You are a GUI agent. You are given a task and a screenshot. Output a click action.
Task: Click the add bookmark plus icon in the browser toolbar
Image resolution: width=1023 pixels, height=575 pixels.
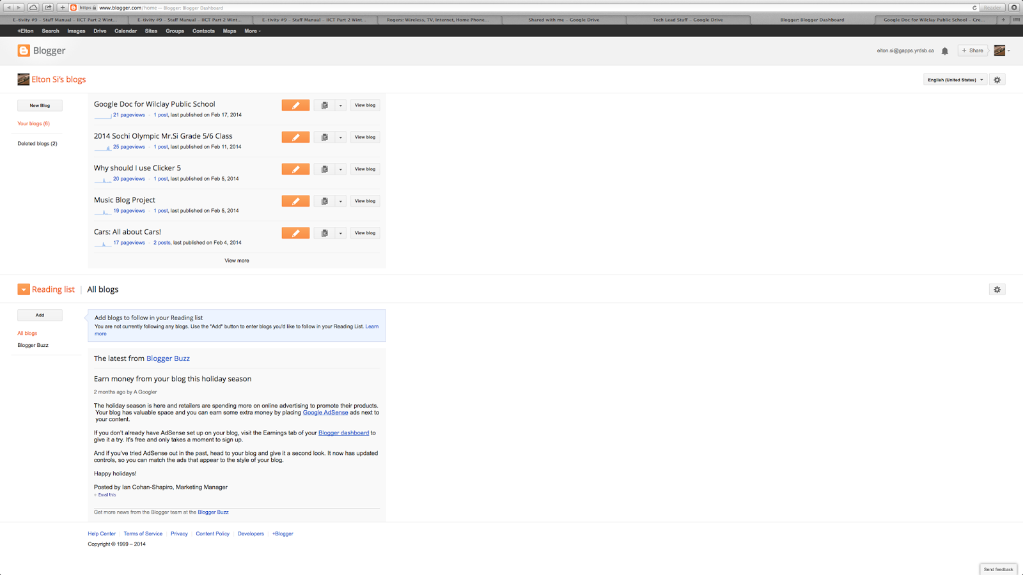[63, 8]
